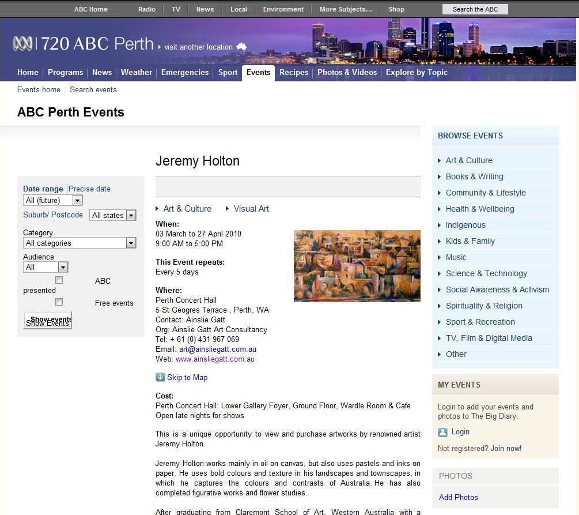Open the Recipes navigation tab
579x515 pixels.
click(x=294, y=73)
